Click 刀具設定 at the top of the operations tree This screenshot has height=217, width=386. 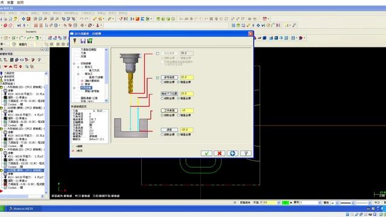pyautogui.click(x=9, y=73)
